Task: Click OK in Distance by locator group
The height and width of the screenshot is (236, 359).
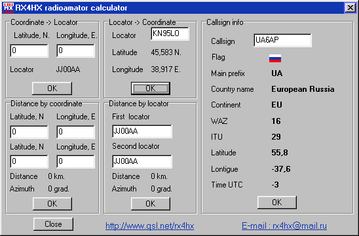Action: coord(151,204)
